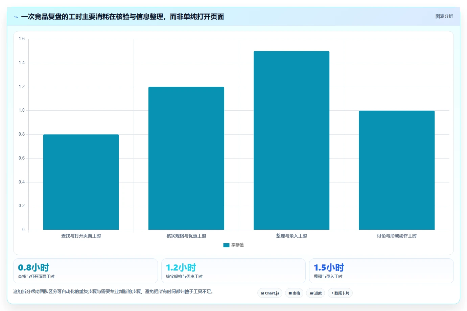Click the 图表分析 label in header

(444, 16)
